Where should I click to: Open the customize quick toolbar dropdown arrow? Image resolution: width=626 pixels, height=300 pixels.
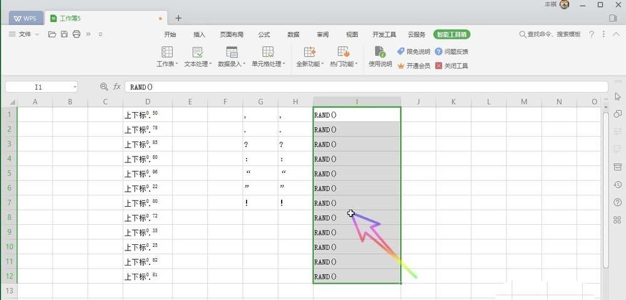pos(101,34)
